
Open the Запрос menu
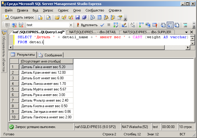pyautogui.click(x=48, y=10)
